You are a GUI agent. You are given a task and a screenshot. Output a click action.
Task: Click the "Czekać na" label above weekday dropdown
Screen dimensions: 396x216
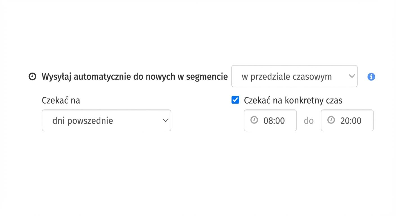click(61, 100)
